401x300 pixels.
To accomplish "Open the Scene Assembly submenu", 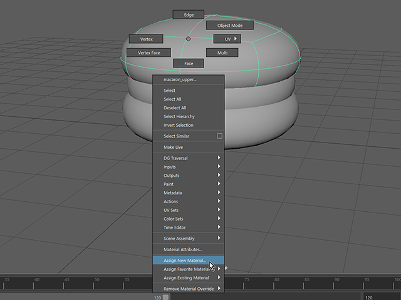I will pos(189,238).
